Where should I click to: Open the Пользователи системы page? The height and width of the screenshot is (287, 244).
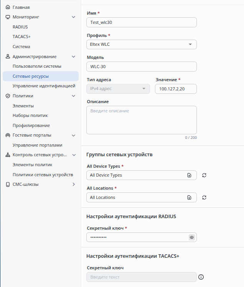point(37,66)
